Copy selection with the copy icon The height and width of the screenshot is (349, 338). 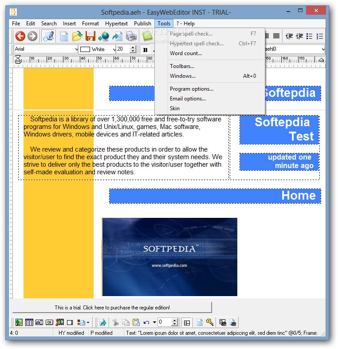126,322
